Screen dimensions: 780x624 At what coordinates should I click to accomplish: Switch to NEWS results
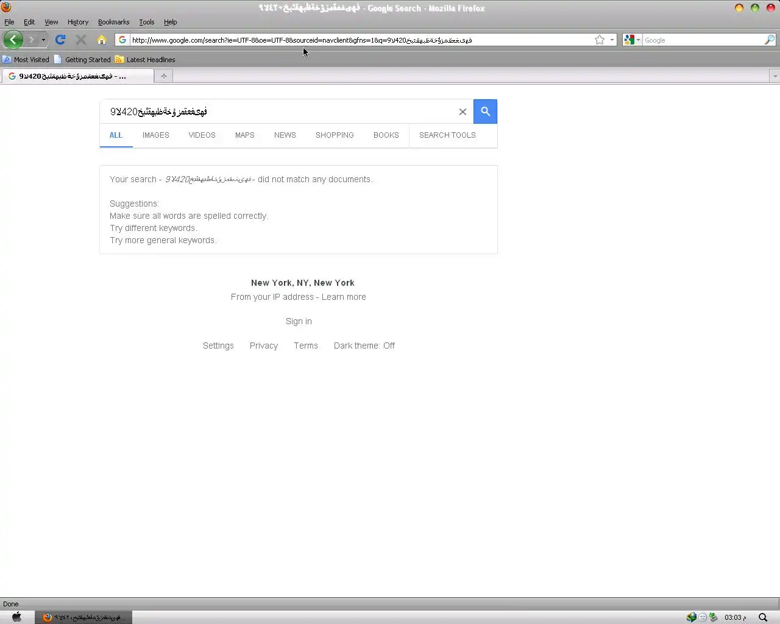[285, 135]
